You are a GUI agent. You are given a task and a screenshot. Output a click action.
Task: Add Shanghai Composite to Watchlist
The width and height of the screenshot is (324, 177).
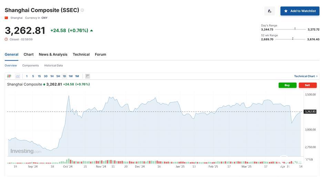click(x=300, y=11)
